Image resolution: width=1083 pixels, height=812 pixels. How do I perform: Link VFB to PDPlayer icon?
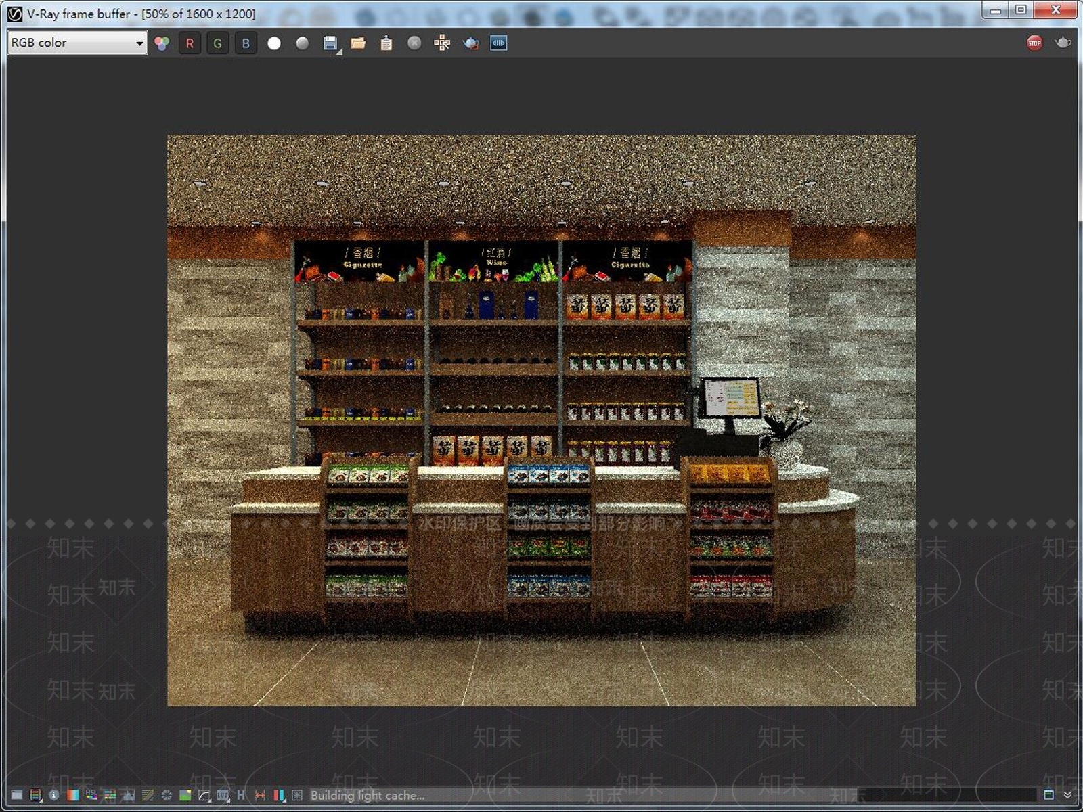499,43
